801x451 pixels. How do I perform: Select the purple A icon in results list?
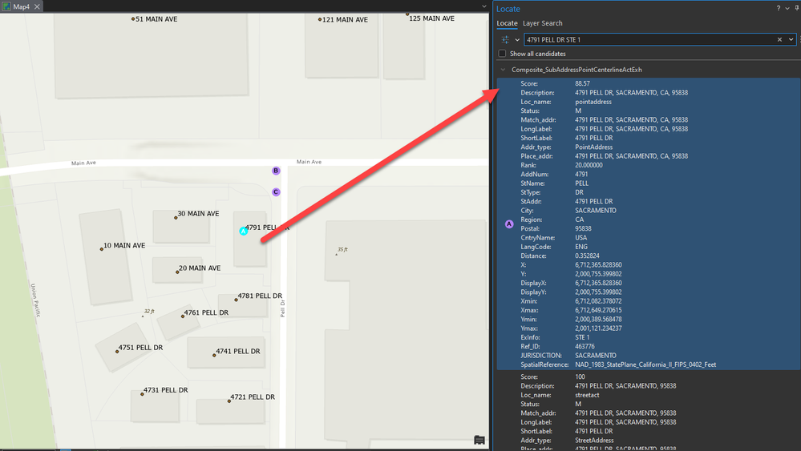[x=509, y=224]
